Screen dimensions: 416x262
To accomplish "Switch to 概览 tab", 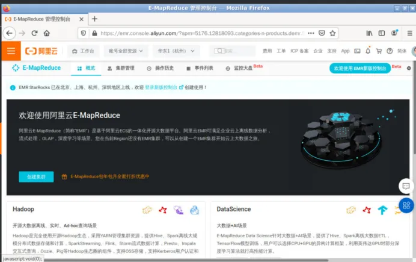I will pos(86,68).
